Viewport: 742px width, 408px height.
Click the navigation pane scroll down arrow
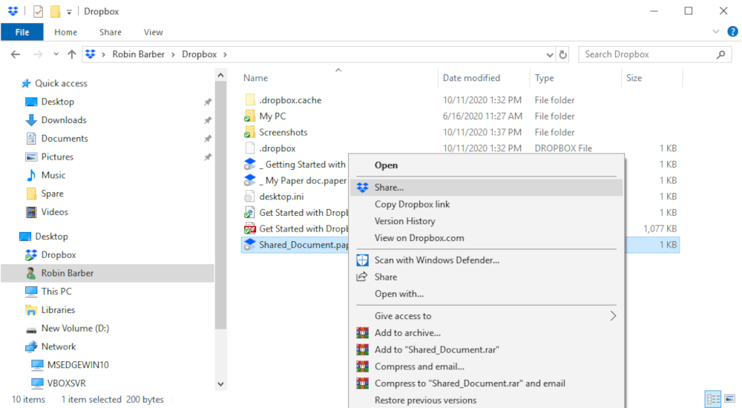pos(220,384)
